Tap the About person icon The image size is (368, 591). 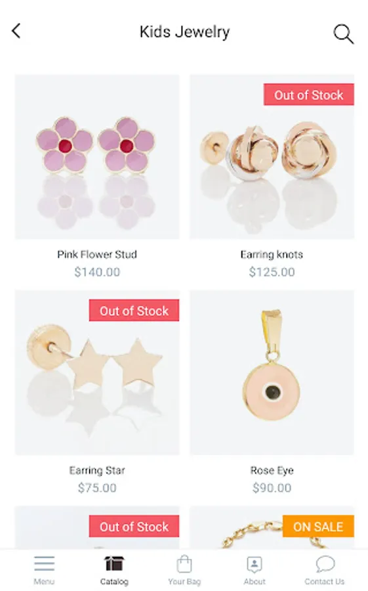pos(255,564)
